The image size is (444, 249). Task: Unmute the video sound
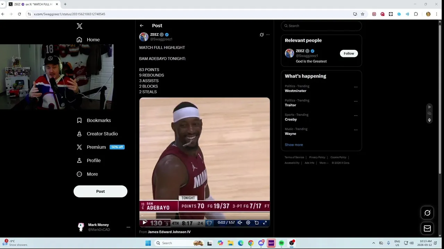pos(240,223)
